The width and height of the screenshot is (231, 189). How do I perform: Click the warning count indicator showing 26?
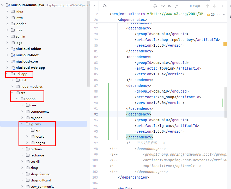pos(211,14)
